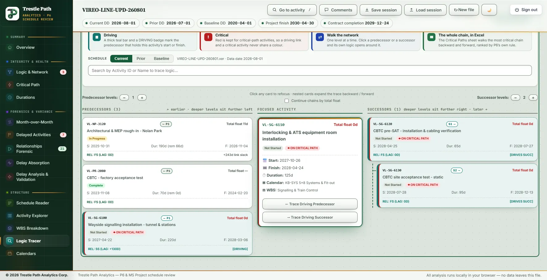Collapse S2 badge on VL-SG-6130 card
This screenshot has width=547, height=280.
[457, 170]
